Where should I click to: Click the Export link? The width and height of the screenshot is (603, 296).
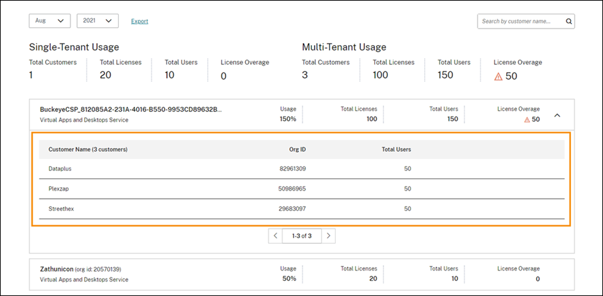pyautogui.click(x=140, y=21)
